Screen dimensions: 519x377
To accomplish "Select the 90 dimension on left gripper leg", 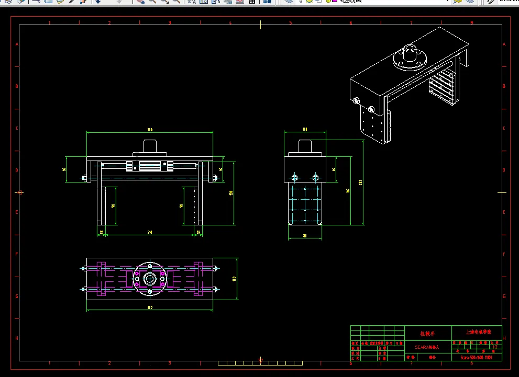I will (113, 206).
